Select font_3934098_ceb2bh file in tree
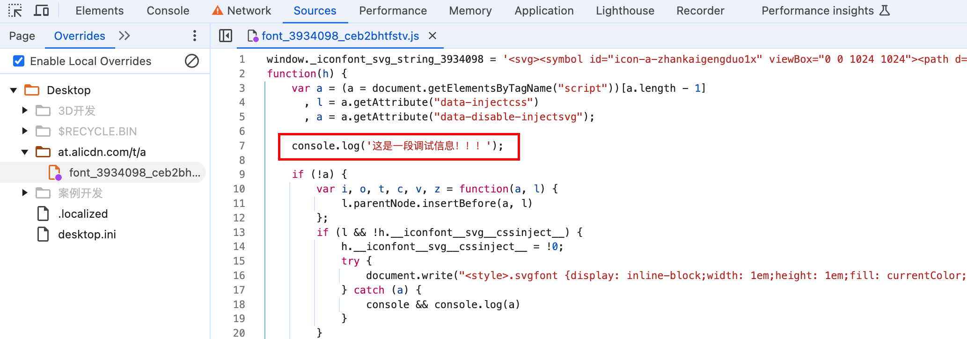 (134, 172)
